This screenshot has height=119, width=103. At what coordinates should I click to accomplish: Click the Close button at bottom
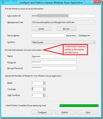[x=88, y=112]
